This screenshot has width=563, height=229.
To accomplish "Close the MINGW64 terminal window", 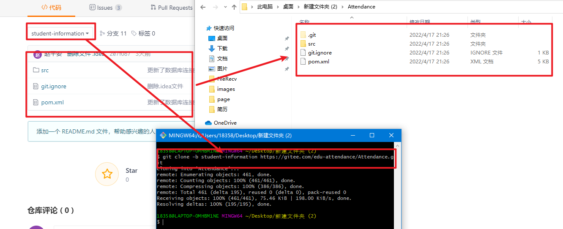I will pos(391,136).
